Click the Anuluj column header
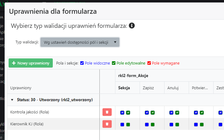 click(x=173, y=88)
